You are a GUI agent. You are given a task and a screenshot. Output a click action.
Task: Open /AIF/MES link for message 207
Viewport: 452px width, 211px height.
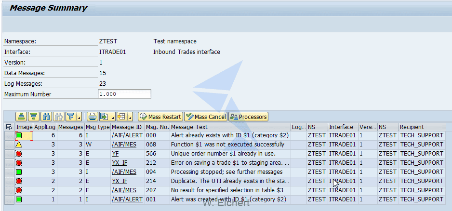(124, 191)
